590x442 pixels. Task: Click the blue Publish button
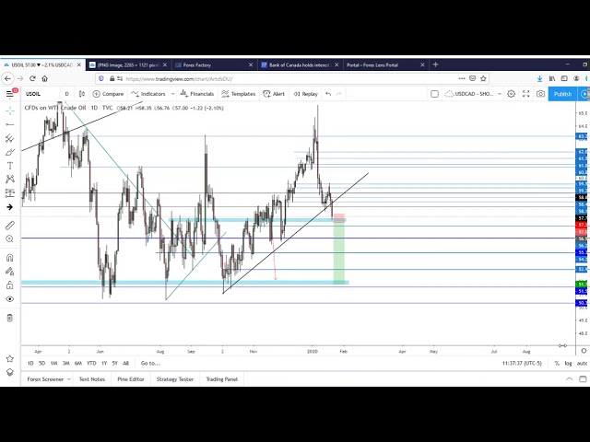[562, 94]
